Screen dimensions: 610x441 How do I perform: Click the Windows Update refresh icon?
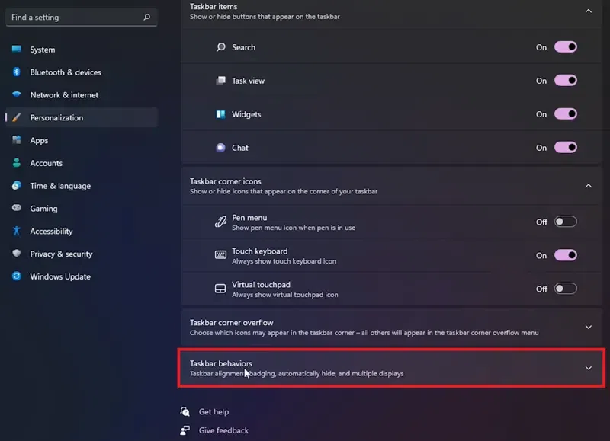click(x=16, y=276)
